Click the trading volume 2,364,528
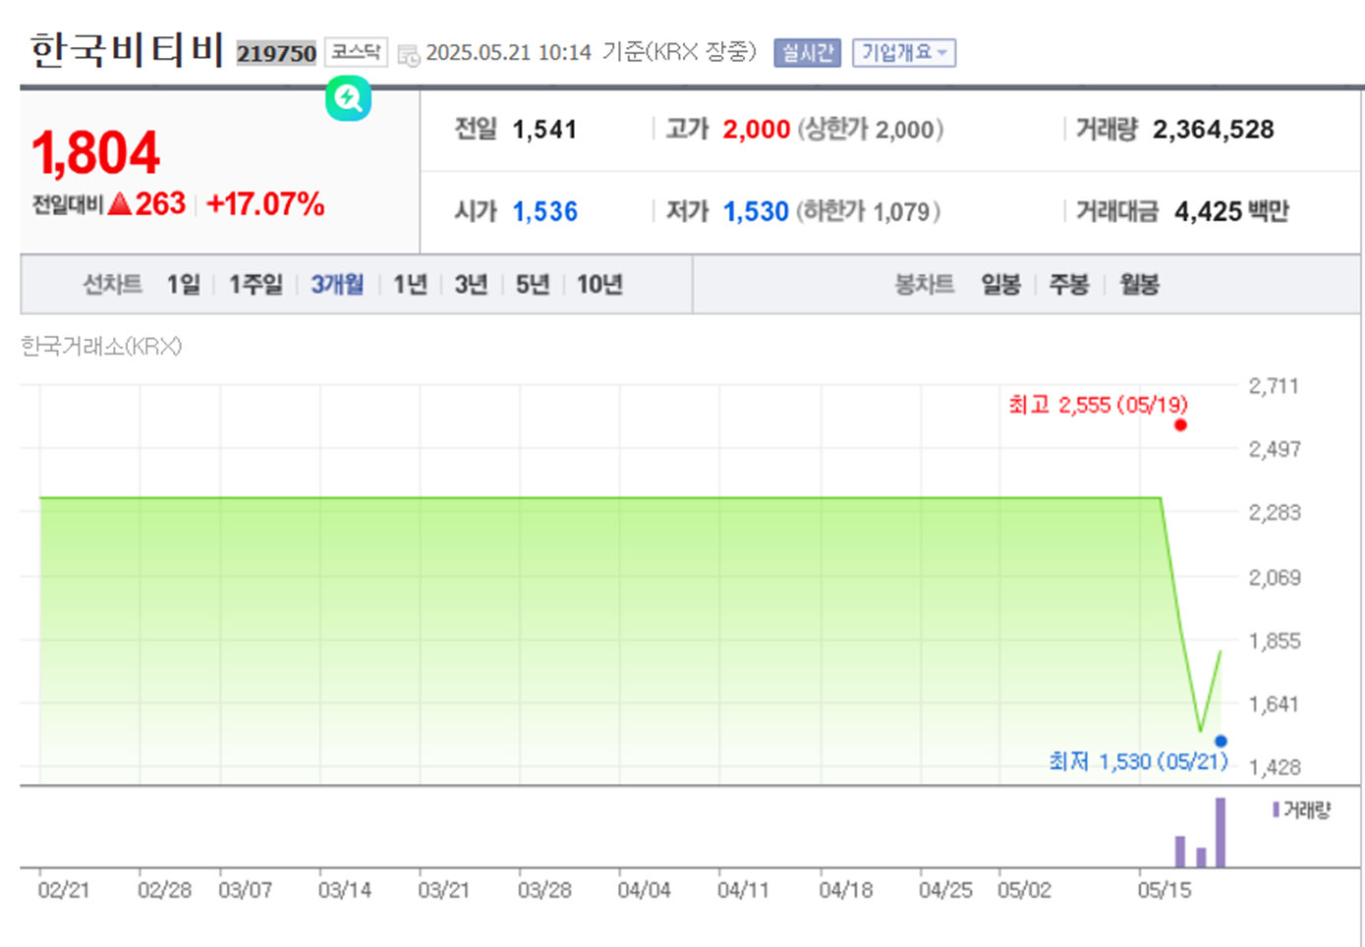Screen dimensions: 1365x947 pos(1213,130)
